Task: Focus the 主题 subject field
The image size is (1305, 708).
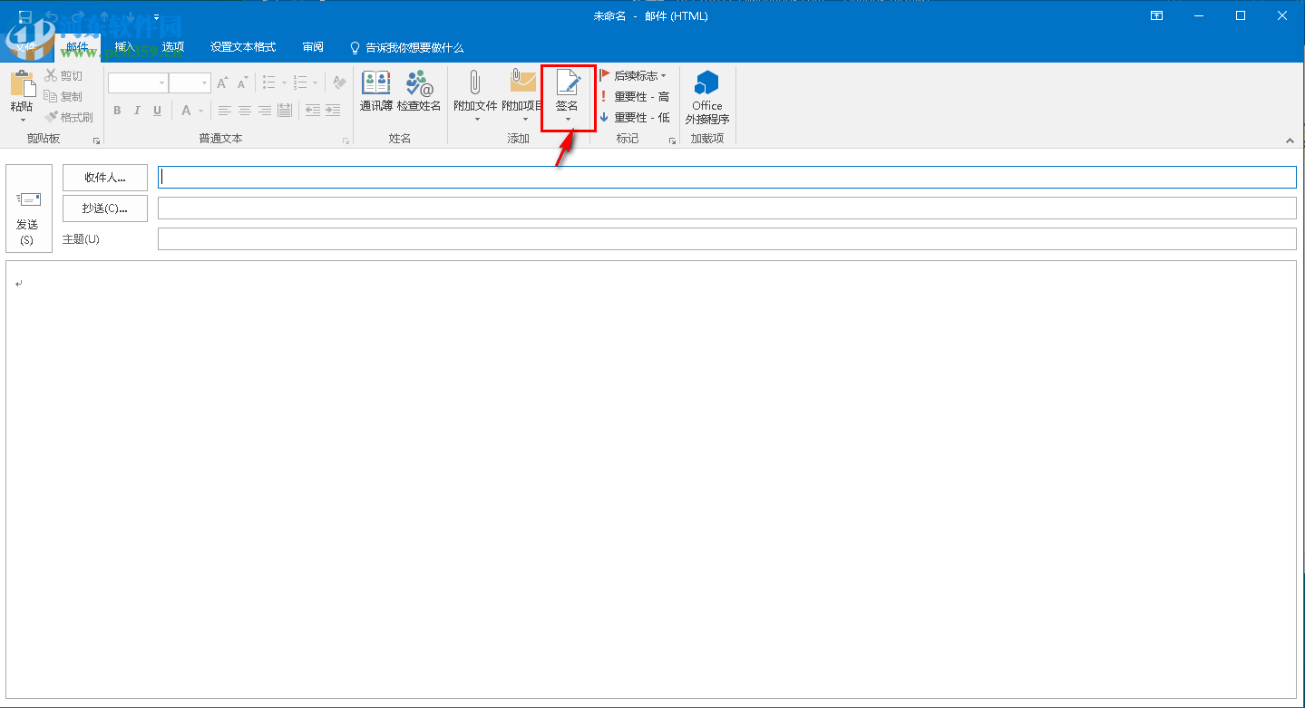Action: click(x=727, y=239)
